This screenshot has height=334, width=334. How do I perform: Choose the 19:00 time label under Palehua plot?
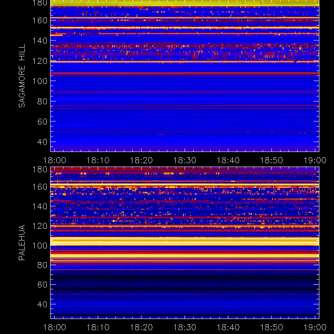pyautogui.click(x=315, y=327)
